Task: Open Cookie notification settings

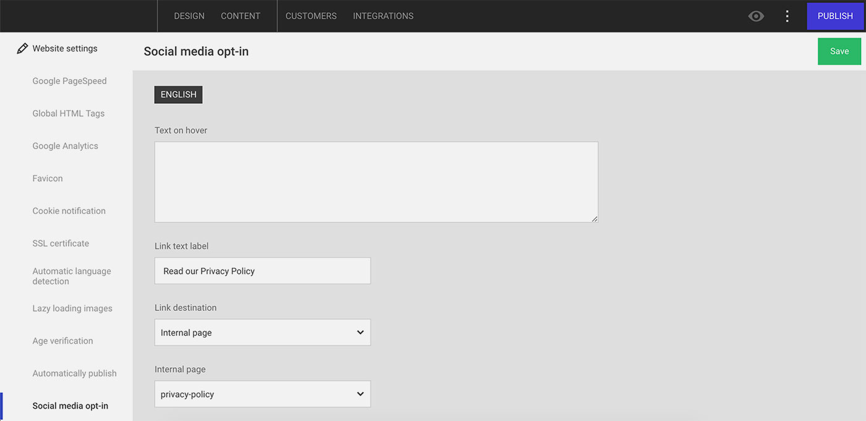Action: (69, 211)
